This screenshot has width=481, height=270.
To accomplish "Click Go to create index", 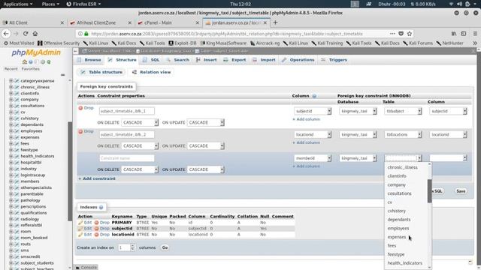I will click(x=165, y=247).
